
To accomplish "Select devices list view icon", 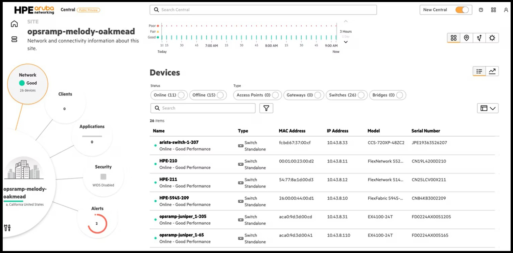I will [479, 71].
